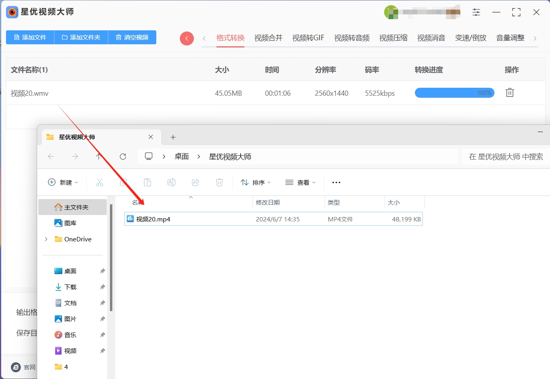Image resolution: width=550 pixels, height=379 pixels.
Task: Switch to the 视频转音频 tab
Action: pyautogui.click(x=352, y=38)
